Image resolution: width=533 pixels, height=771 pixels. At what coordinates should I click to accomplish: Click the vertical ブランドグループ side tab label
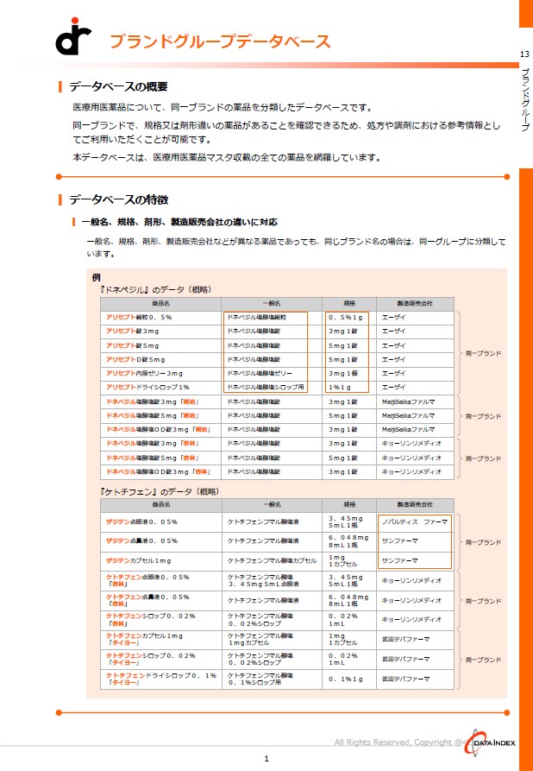click(524, 98)
